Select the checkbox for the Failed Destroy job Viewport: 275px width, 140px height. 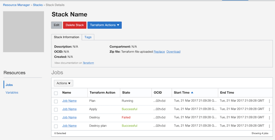pyautogui.click(x=56, y=118)
